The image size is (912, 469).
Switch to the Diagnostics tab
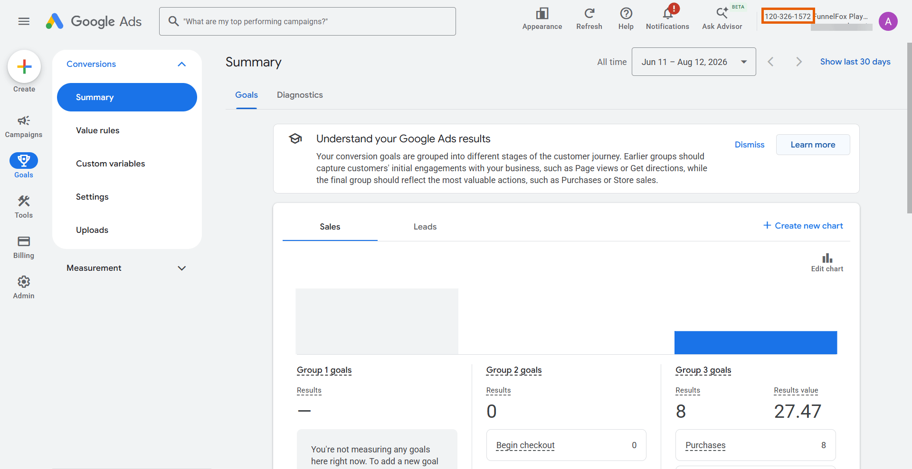300,95
